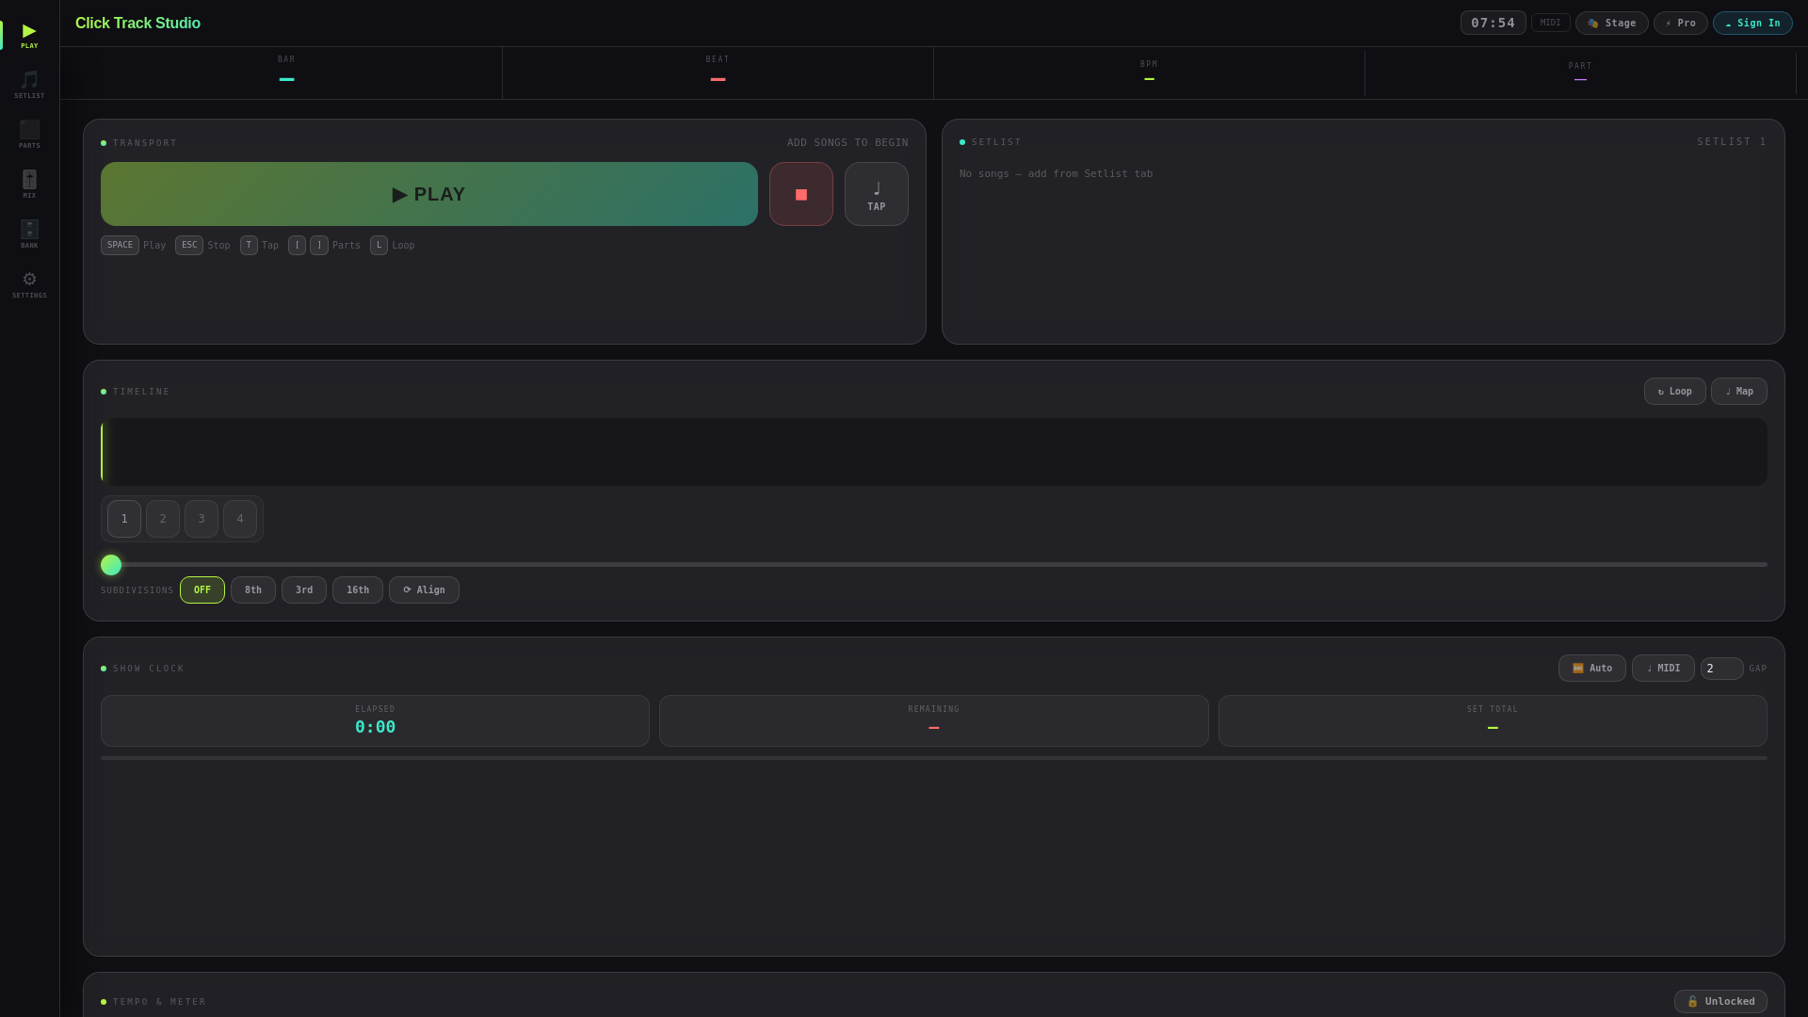This screenshot has height=1017, width=1808.
Task: Open the Mix sidebar icon
Action: tap(29, 185)
